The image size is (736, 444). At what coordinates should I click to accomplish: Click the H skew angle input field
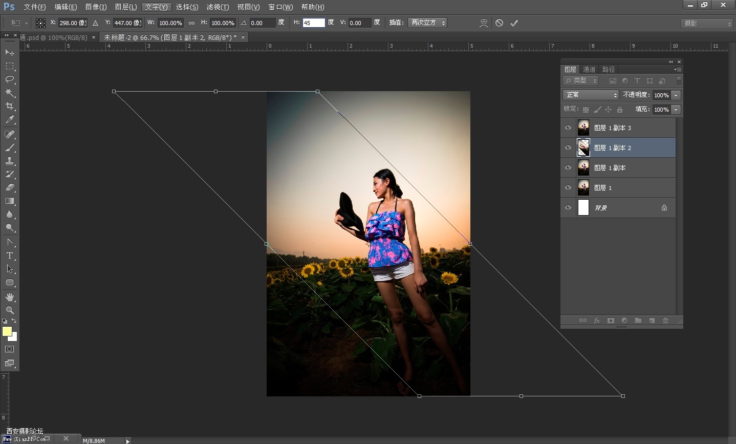pyautogui.click(x=313, y=23)
